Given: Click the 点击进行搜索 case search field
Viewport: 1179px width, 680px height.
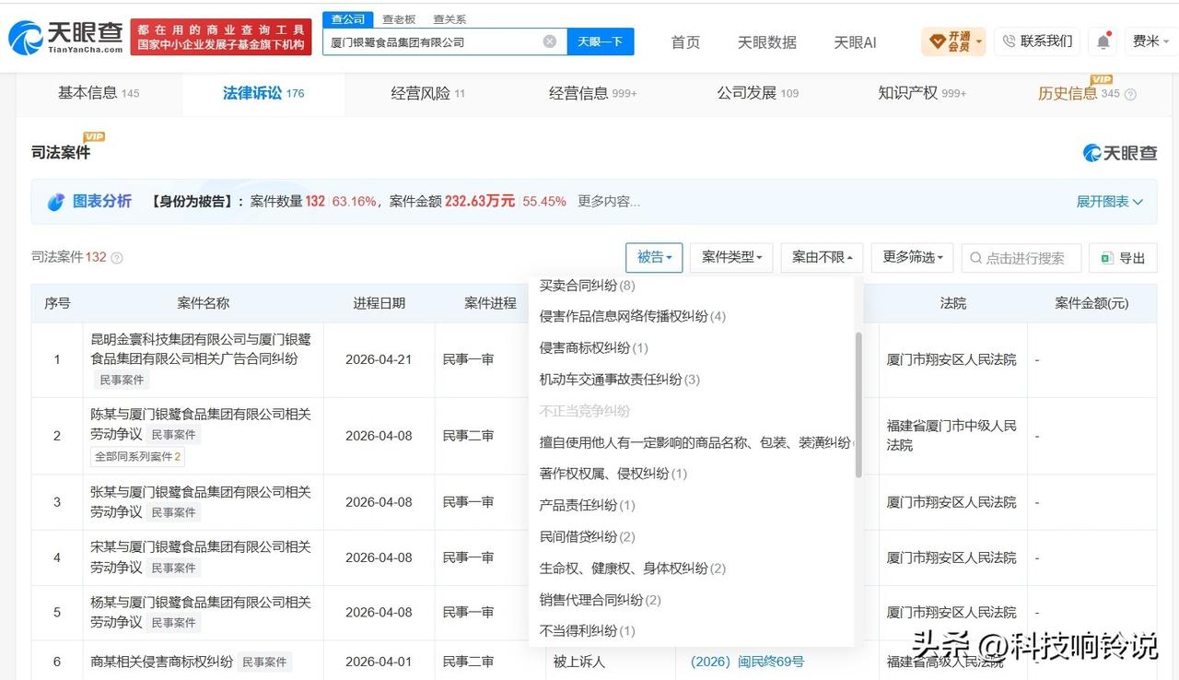Looking at the screenshot, I should [1021, 258].
